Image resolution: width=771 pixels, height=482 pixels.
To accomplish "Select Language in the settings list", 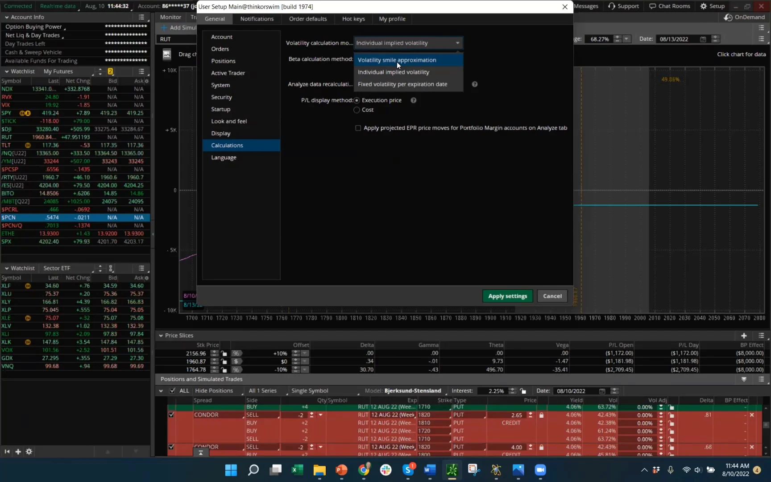I will click(x=241, y=158).
